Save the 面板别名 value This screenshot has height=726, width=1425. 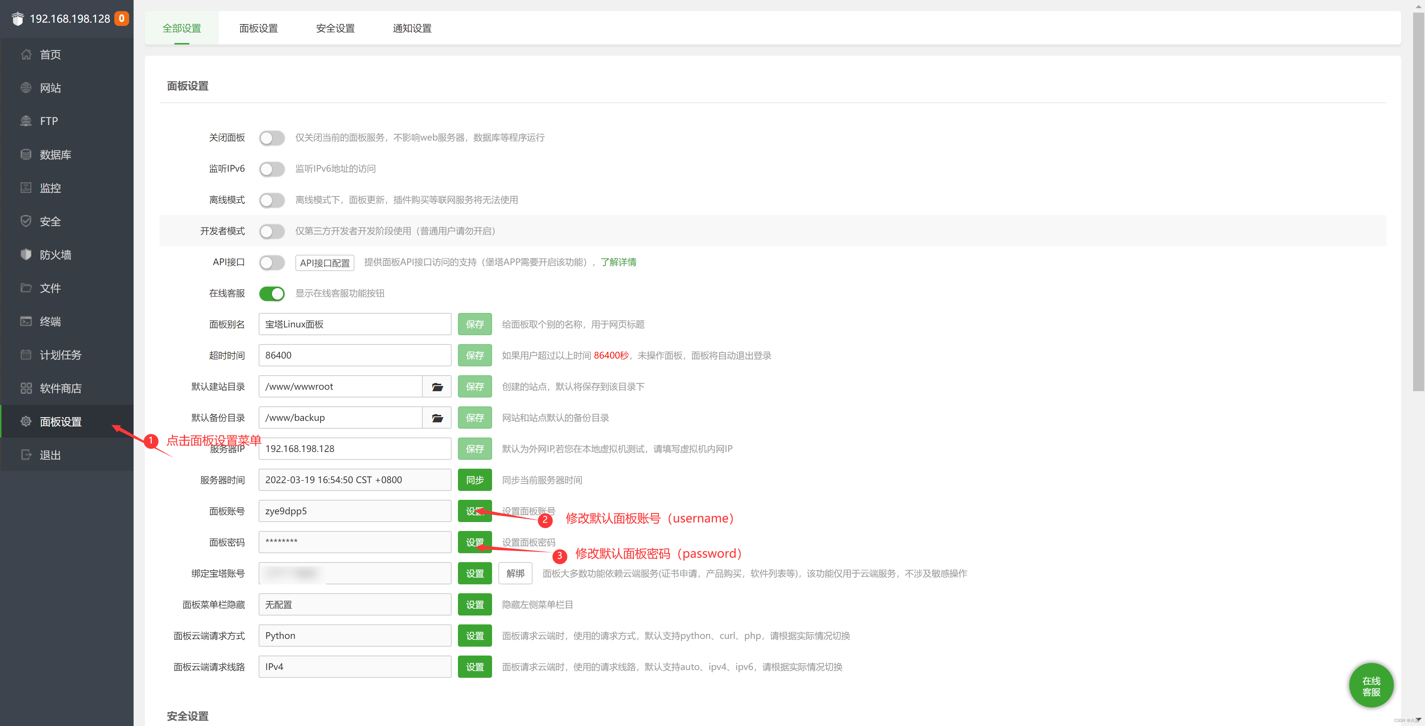point(475,324)
